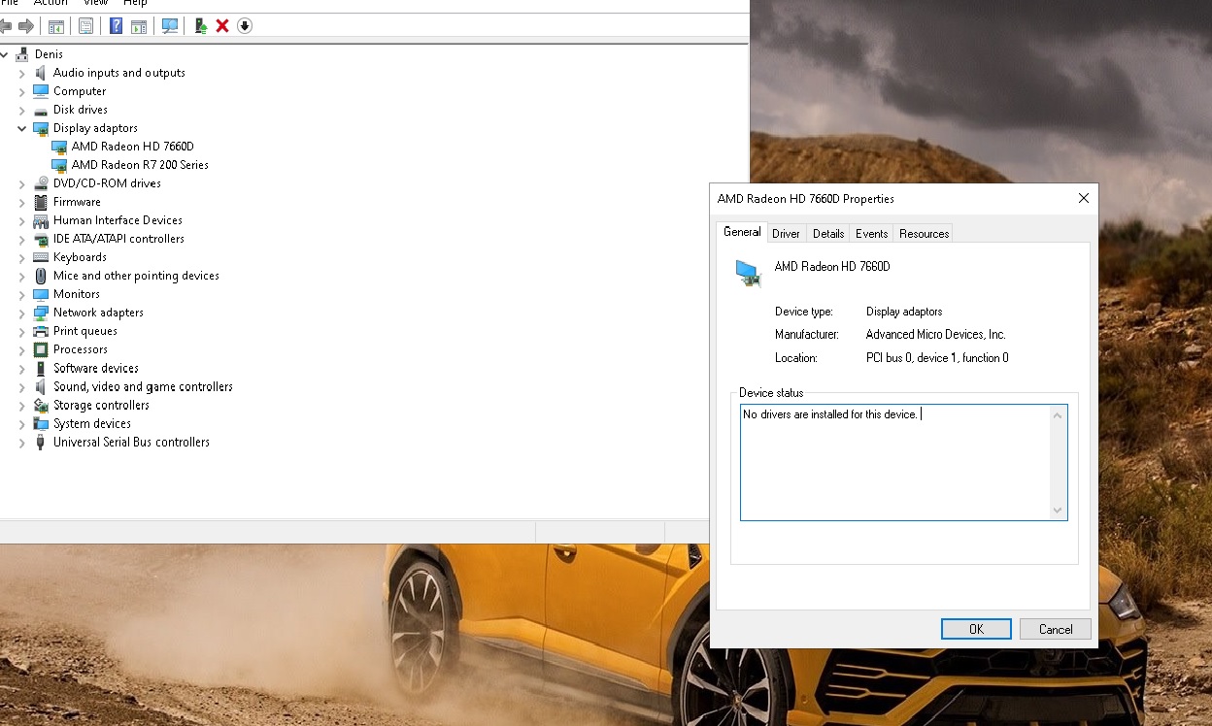
Task: Select the Storage controllers label
Action: tap(101, 405)
